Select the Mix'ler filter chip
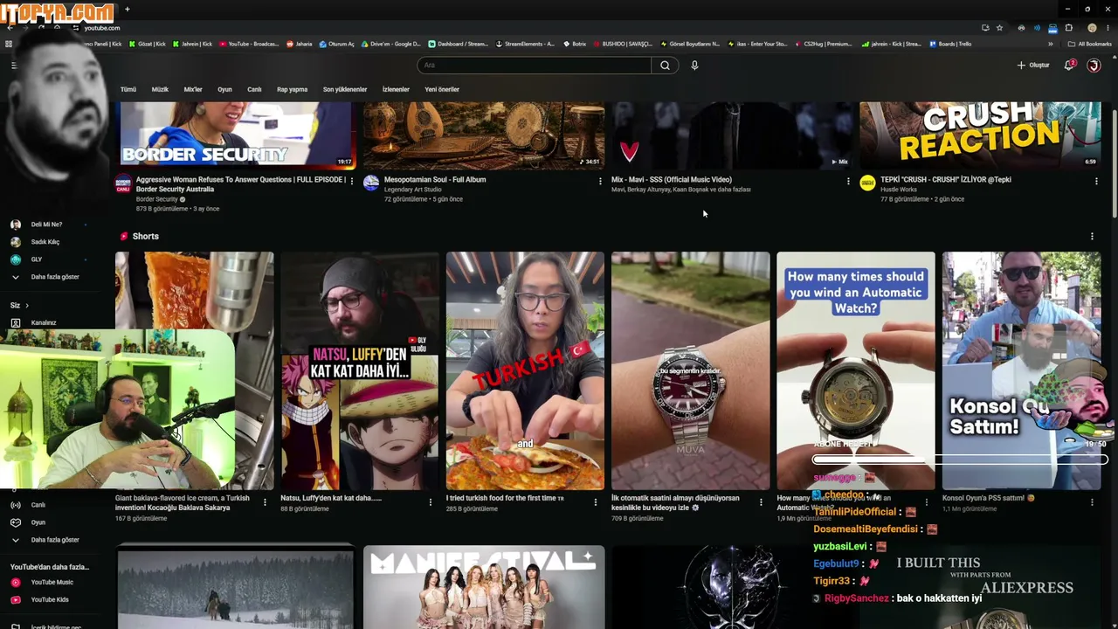The image size is (1118, 629). pos(193,89)
